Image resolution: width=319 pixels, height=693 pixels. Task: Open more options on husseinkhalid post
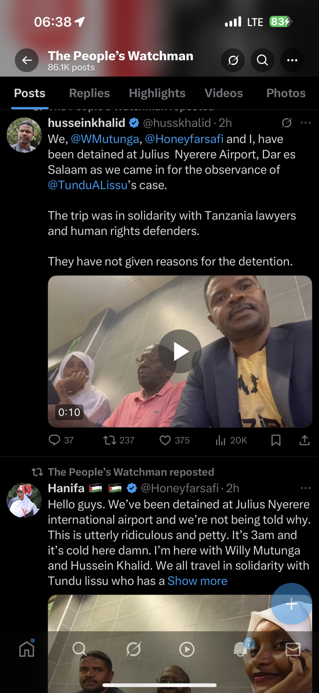pyautogui.click(x=305, y=123)
